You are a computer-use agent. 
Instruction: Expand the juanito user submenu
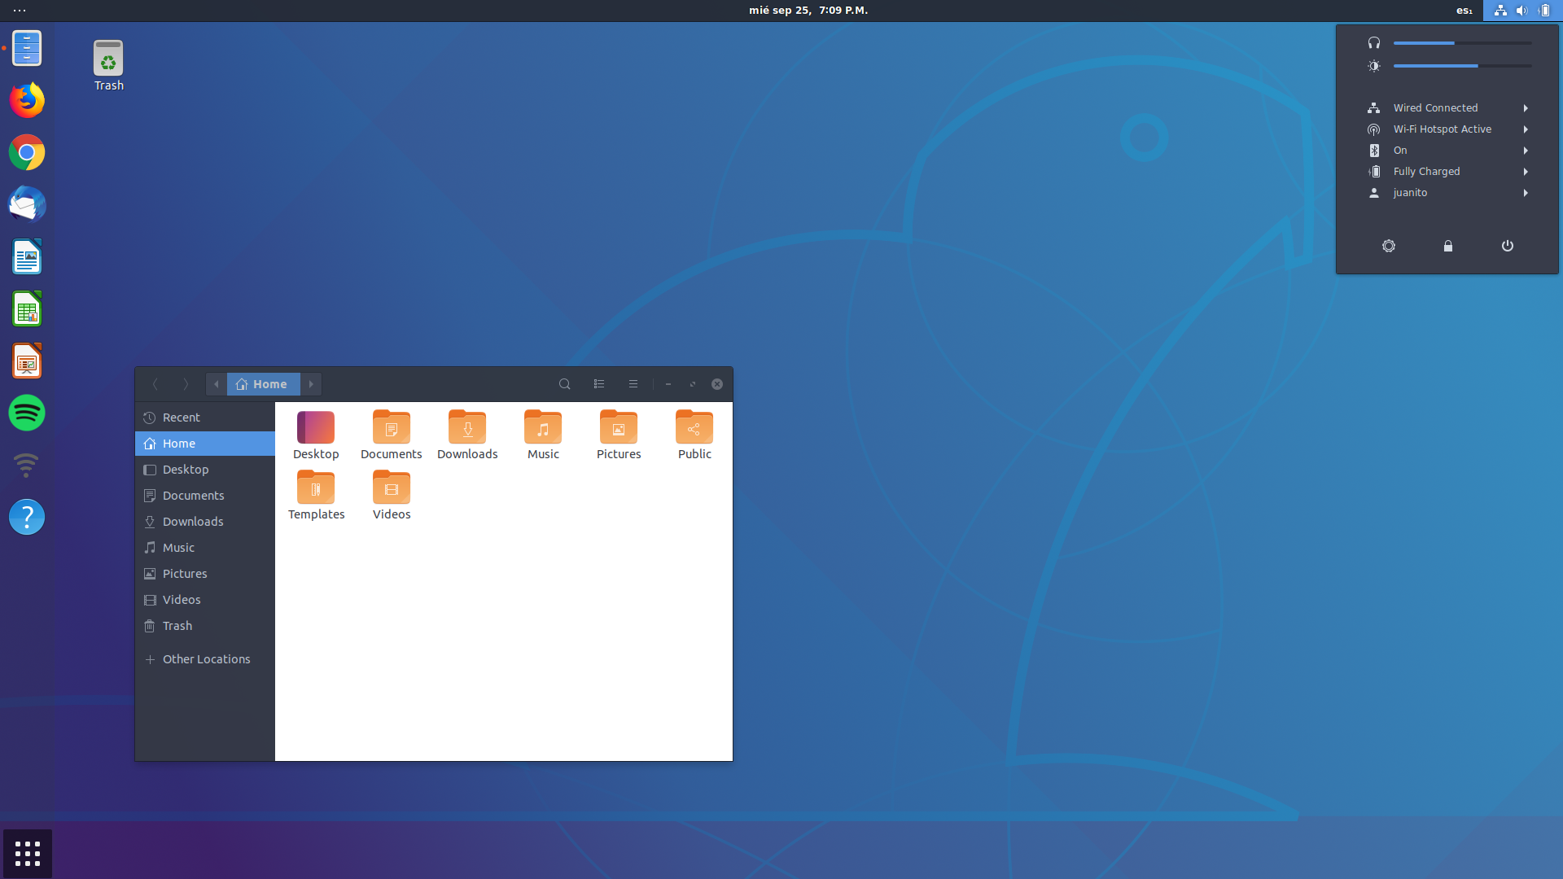click(x=1526, y=193)
